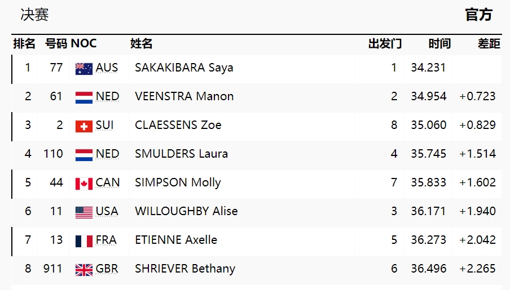Click the Netherlands flag beside VEENSTRA Manon
The image size is (510, 290).
[x=83, y=97]
